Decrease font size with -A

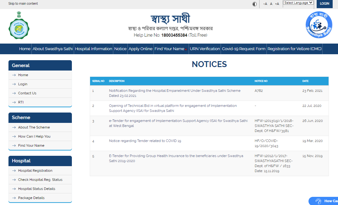(x=265, y=4)
